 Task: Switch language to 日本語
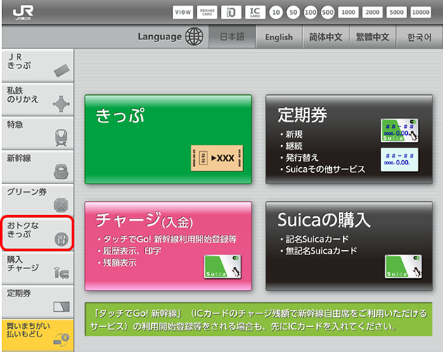[x=232, y=37]
